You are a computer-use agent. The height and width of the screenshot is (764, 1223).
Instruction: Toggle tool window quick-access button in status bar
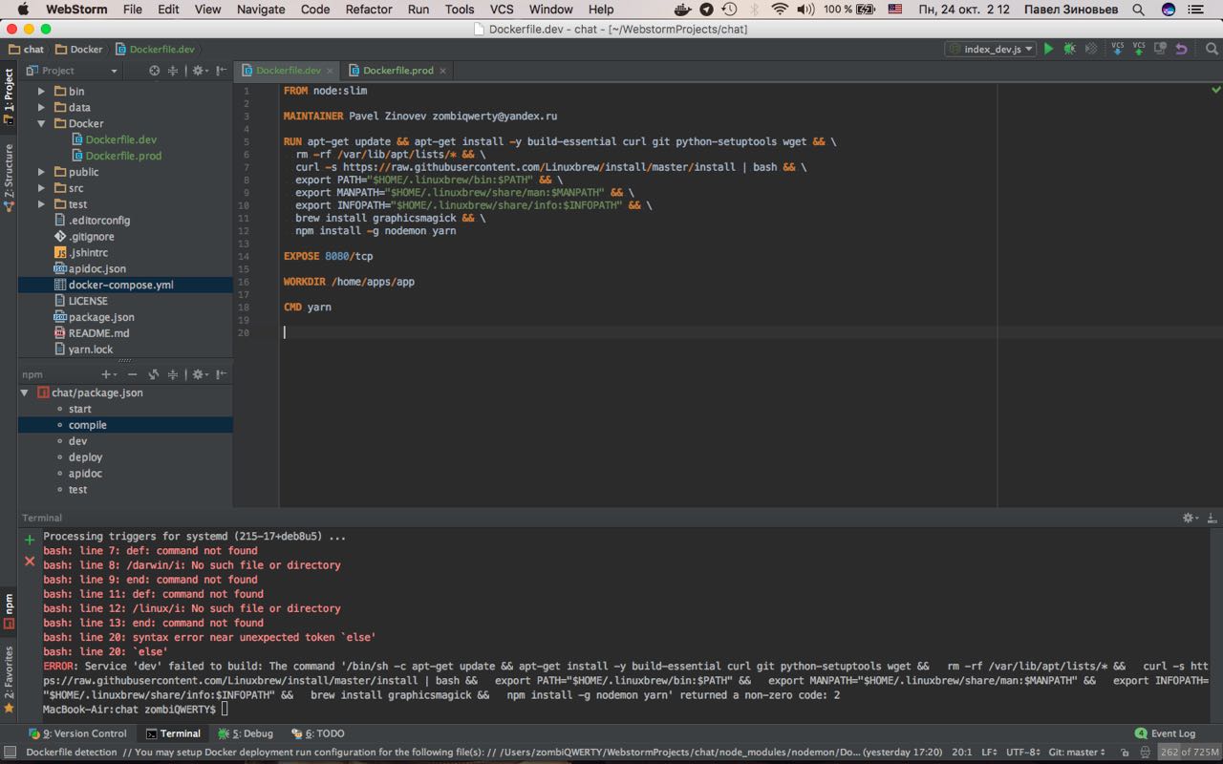[9, 753]
